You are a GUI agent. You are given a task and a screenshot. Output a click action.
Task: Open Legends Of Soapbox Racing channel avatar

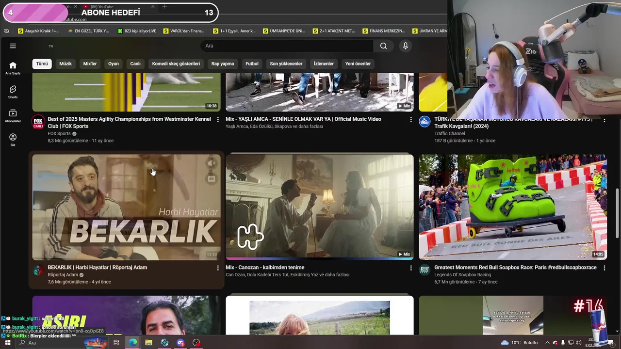(425, 270)
